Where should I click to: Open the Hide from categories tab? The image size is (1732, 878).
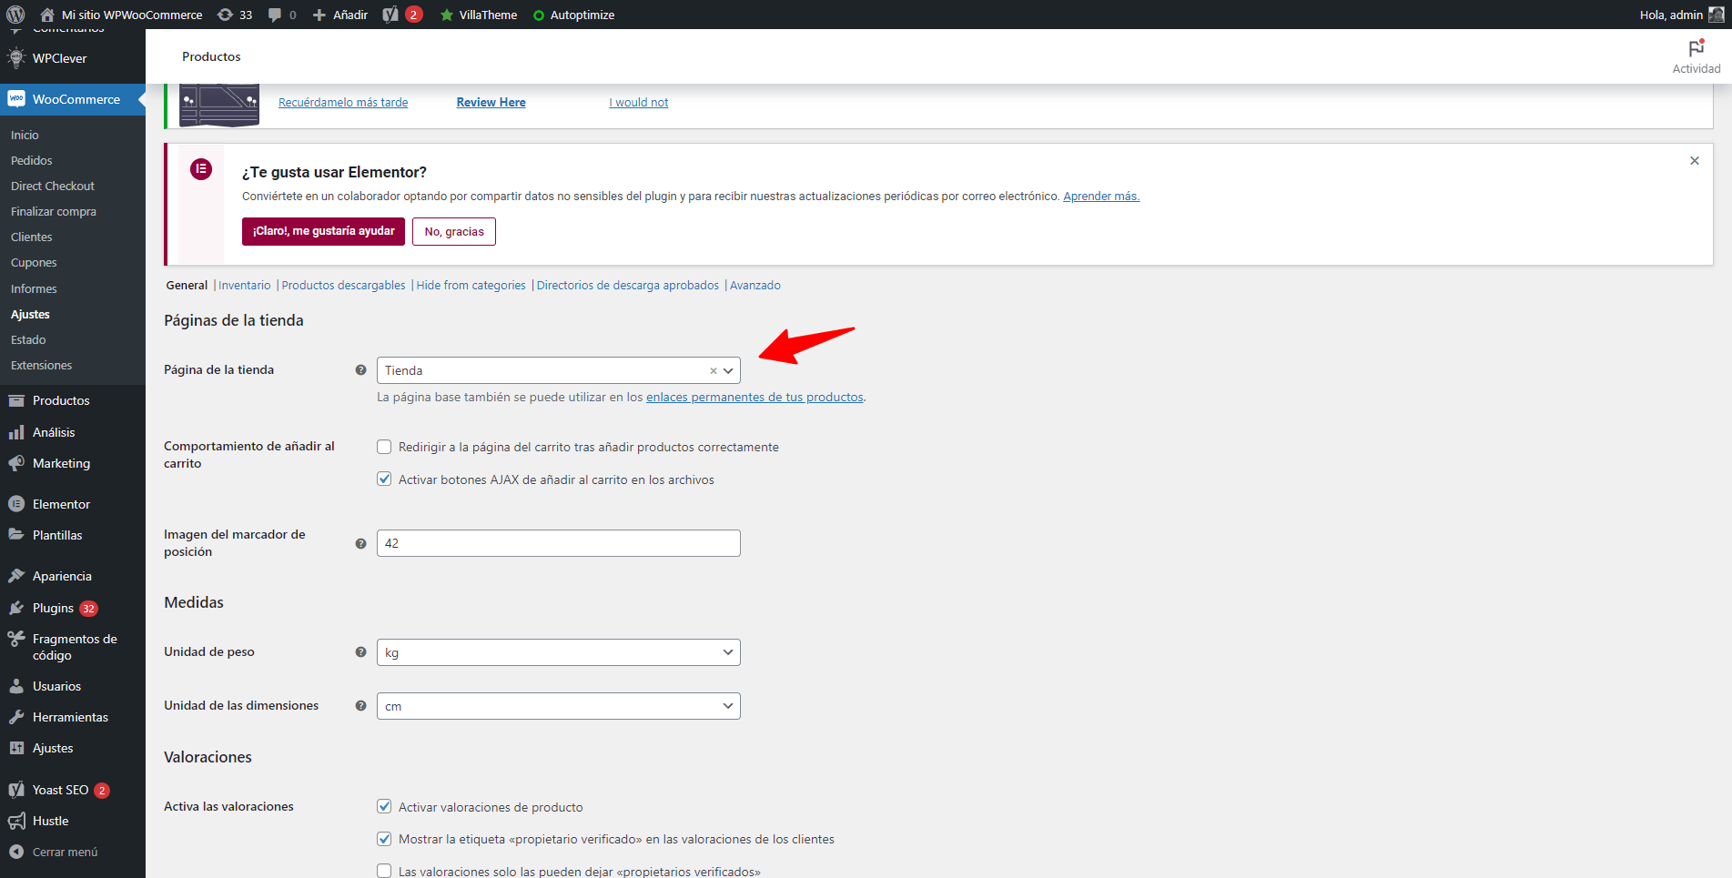click(471, 286)
